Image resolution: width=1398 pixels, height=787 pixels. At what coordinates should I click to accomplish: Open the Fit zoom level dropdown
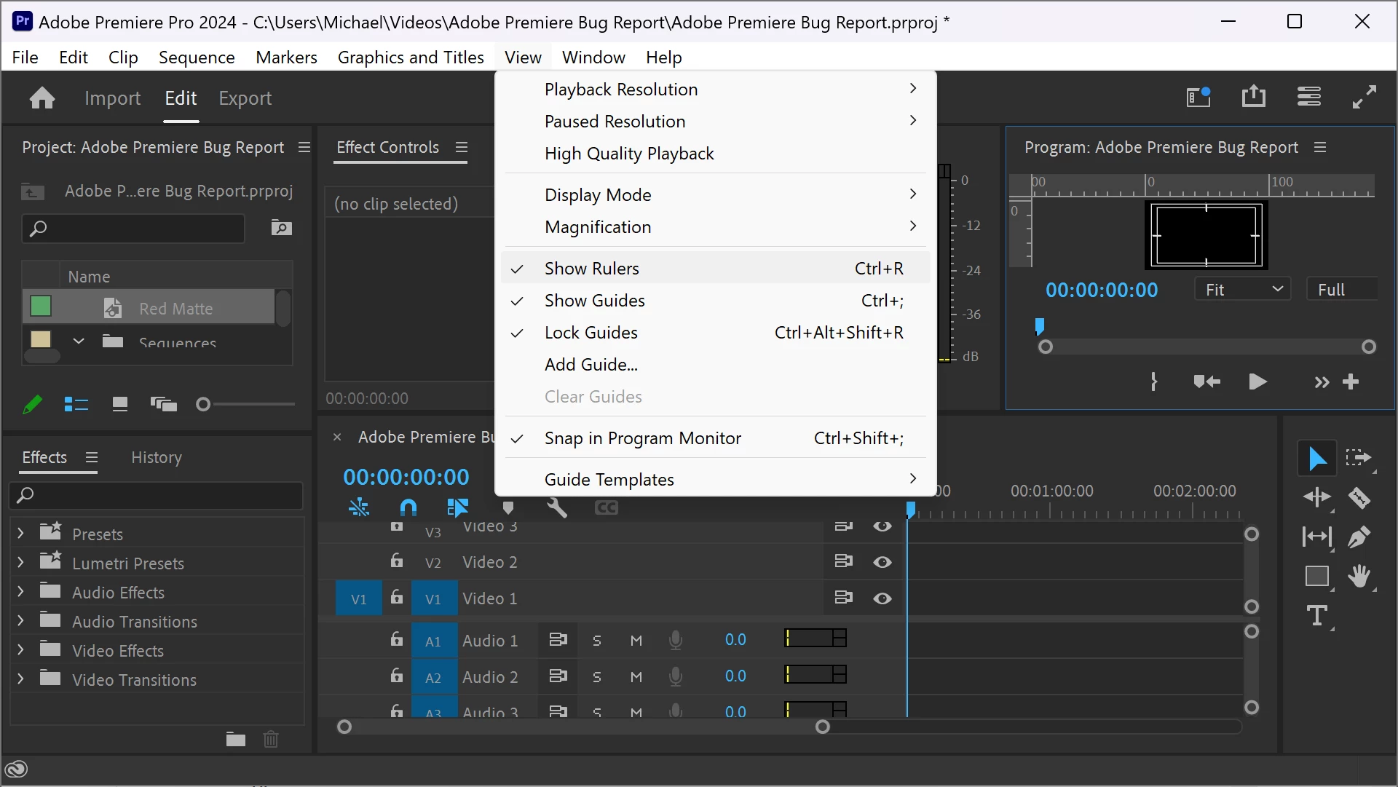click(1242, 290)
